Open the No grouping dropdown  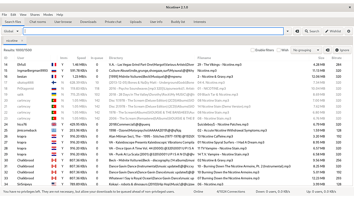click(306, 50)
